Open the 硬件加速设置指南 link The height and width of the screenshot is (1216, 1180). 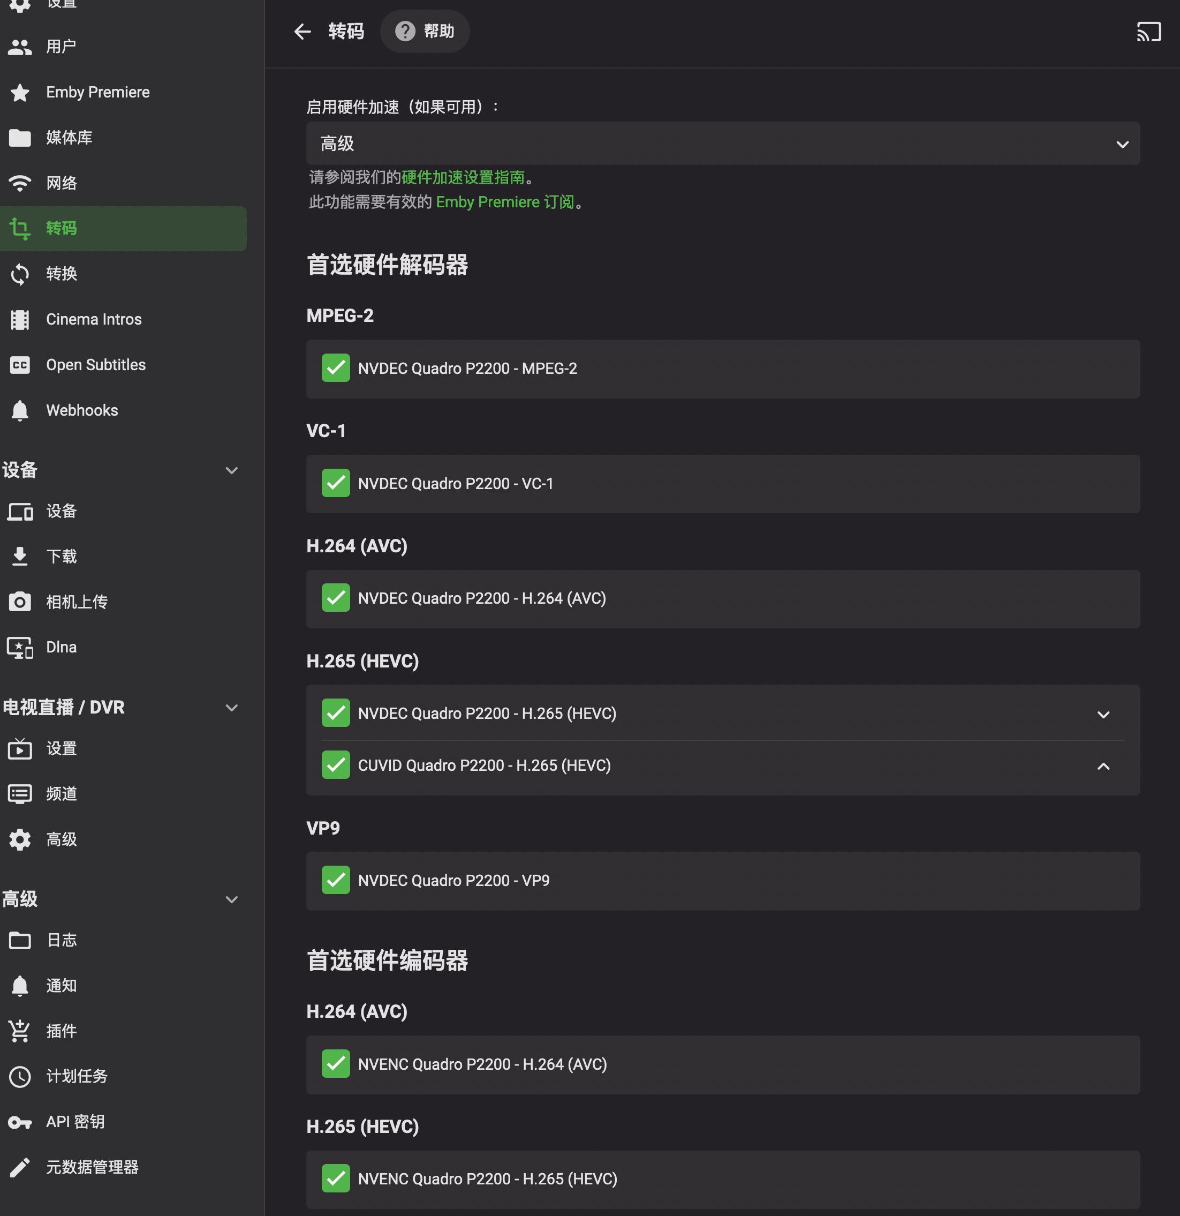pos(463,177)
